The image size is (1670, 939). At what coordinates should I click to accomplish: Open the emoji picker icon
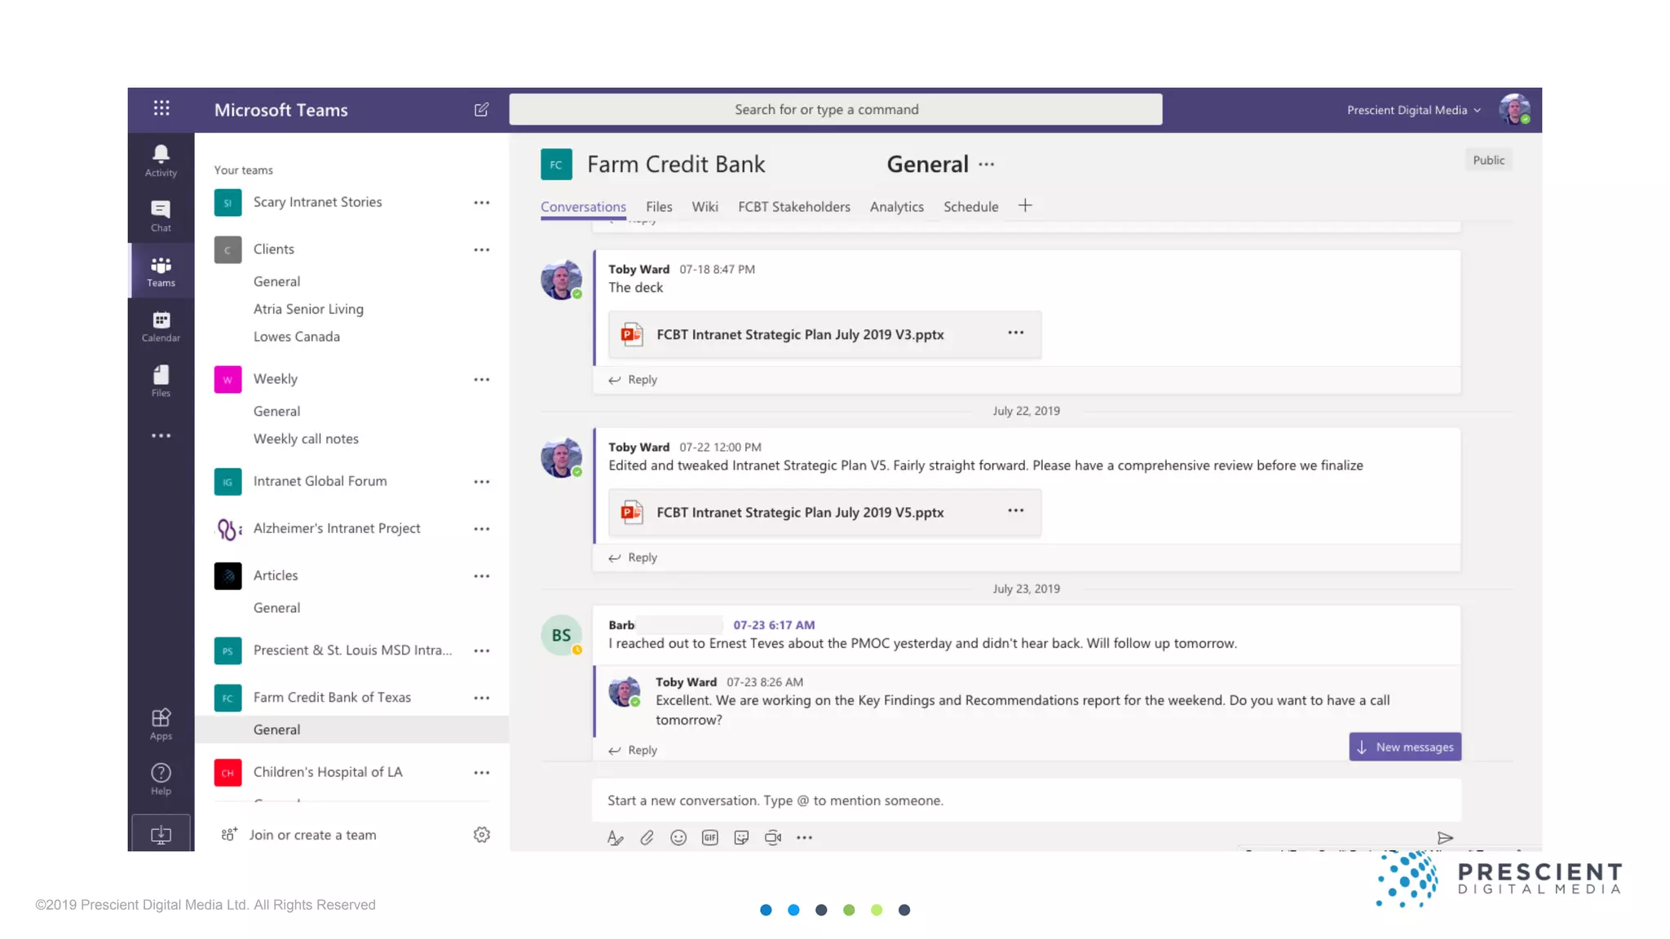click(678, 837)
